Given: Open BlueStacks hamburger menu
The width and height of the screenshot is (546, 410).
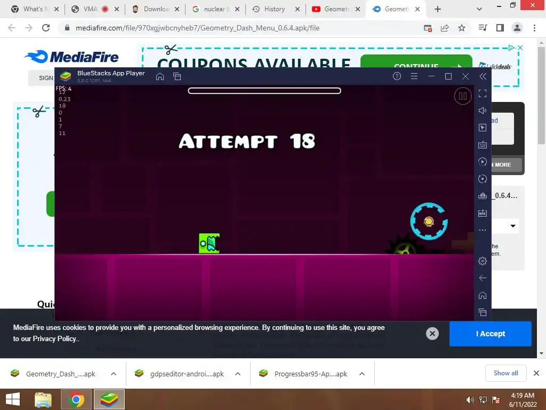Looking at the screenshot, I should [414, 76].
